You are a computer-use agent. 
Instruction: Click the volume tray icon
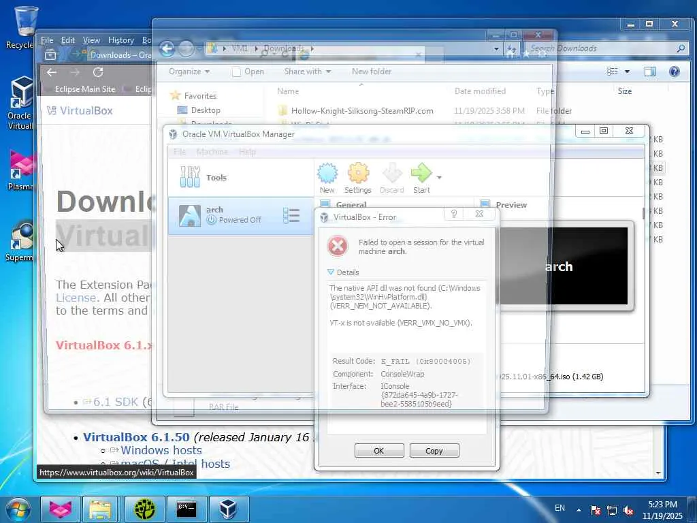[x=628, y=511]
